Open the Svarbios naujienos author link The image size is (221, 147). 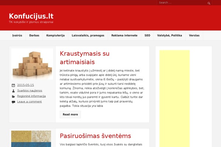click(x=29, y=90)
